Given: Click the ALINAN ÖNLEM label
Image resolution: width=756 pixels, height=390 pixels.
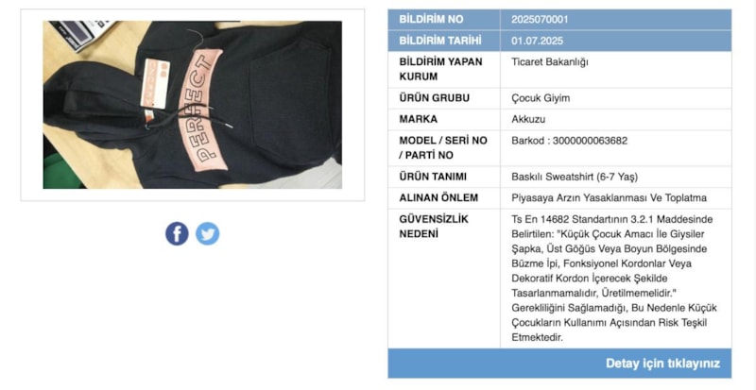Looking at the screenshot, I should [438, 197].
